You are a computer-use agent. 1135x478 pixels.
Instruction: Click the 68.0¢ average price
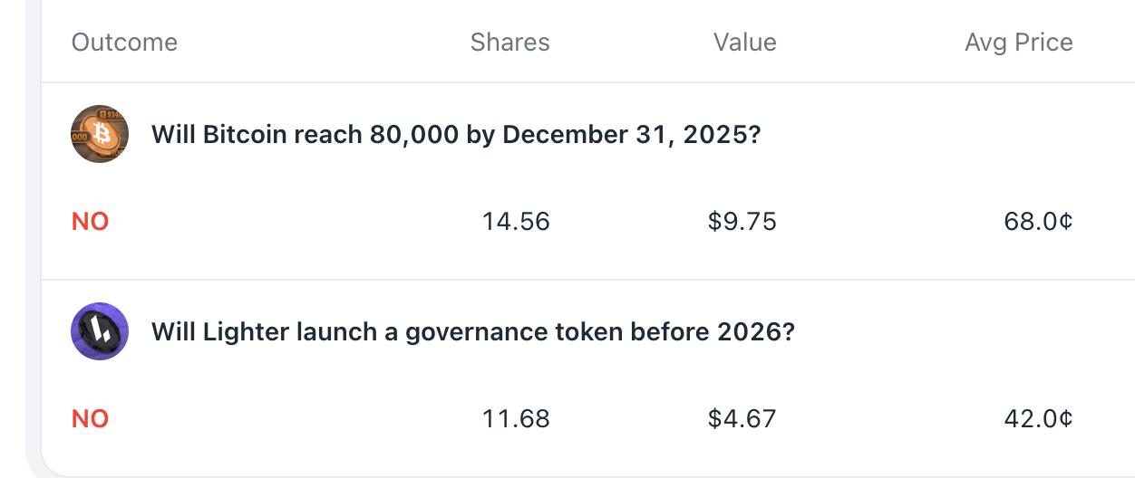click(1038, 222)
